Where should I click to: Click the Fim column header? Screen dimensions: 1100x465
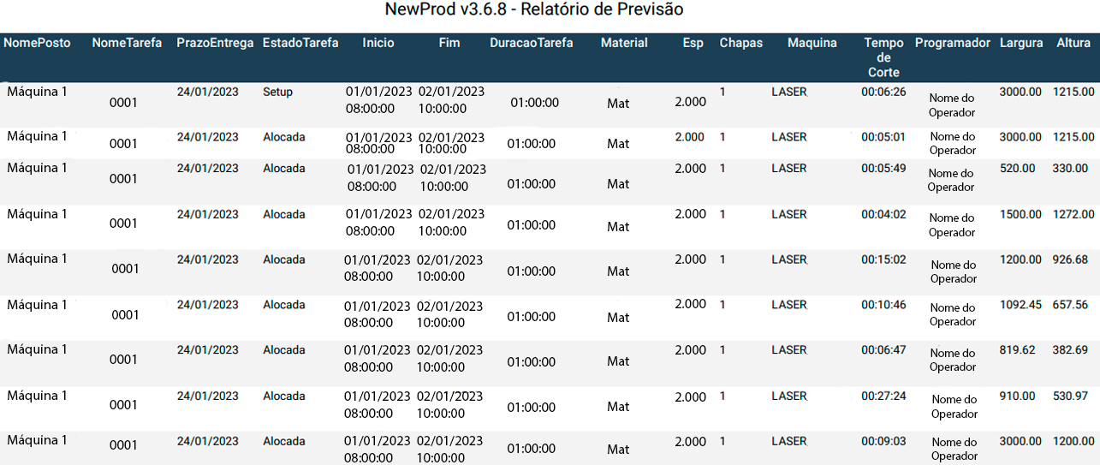(449, 43)
